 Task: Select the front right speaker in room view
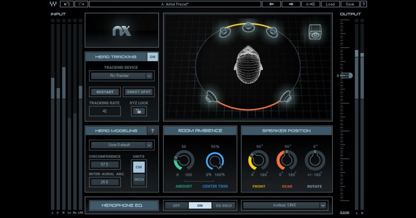(271, 32)
